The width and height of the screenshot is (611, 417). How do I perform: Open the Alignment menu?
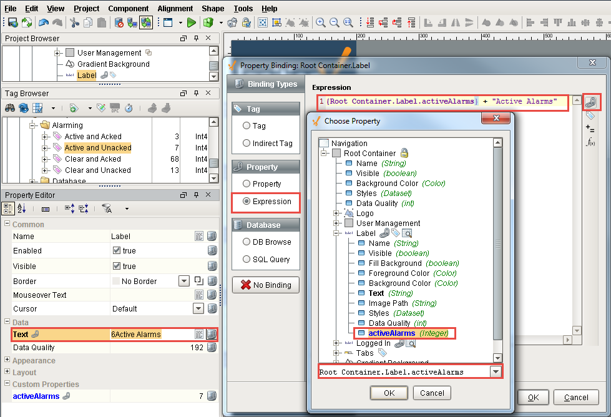[x=175, y=8]
